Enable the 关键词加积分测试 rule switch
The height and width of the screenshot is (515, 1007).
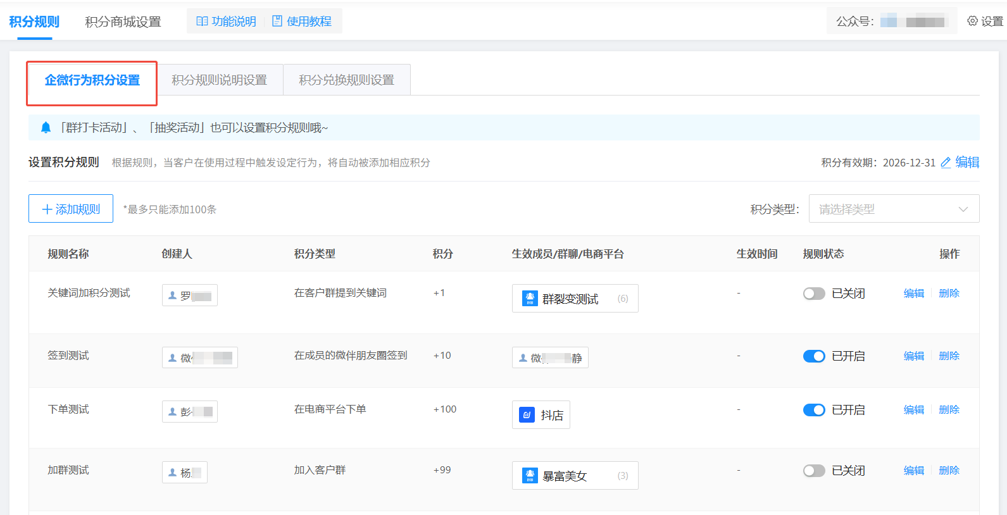pyautogui.click(x=814, y=294)
